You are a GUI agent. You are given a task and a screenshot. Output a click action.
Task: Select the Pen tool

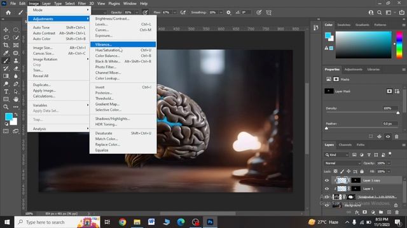coord(16,84)
